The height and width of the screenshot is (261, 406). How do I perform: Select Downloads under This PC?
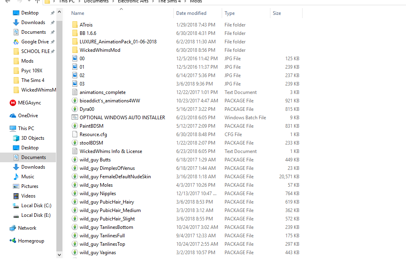33,167
